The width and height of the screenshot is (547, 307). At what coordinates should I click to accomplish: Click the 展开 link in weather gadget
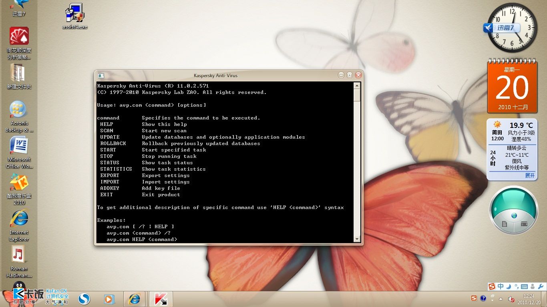point(530,176)
